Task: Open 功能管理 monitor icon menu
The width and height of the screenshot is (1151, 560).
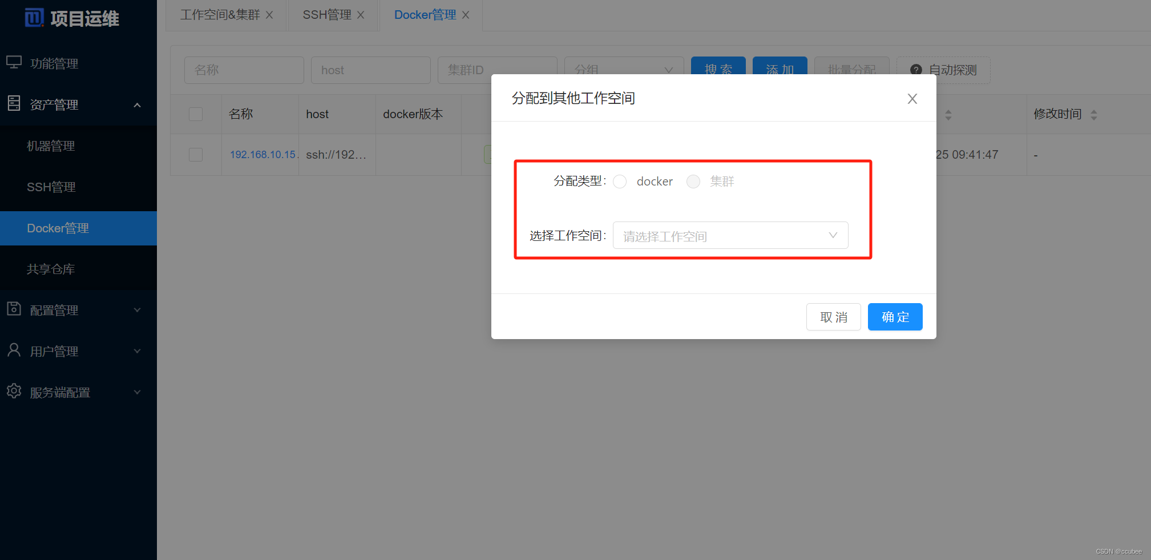Action: point(14,62)
